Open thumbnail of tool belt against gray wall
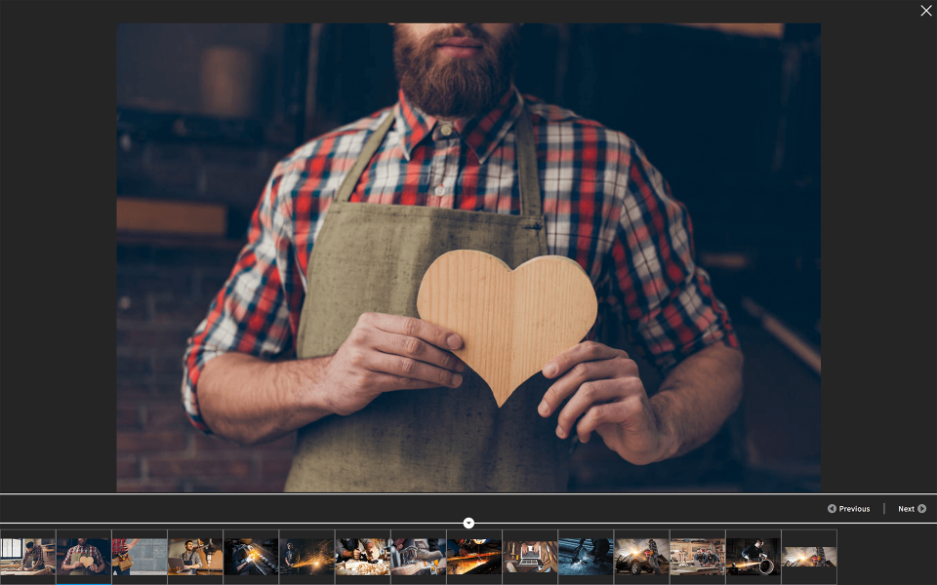The height and width of the screenshot is (585, 937). coord(140,557)
